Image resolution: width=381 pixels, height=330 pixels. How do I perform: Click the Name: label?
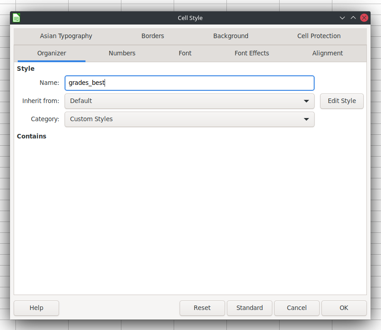click(x=49, y=83)
